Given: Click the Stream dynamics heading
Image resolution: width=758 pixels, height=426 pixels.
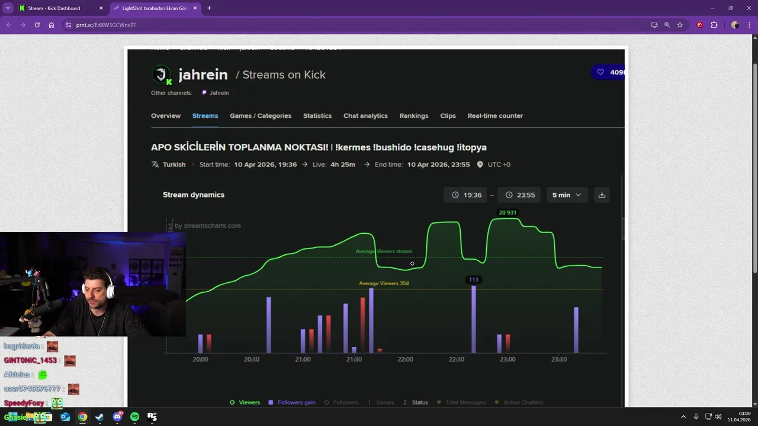Looking at the screenshot, I should click(194, 195).
